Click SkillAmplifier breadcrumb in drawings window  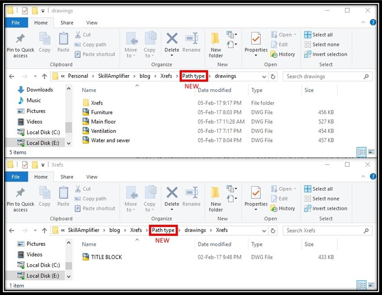coord(114,76)
